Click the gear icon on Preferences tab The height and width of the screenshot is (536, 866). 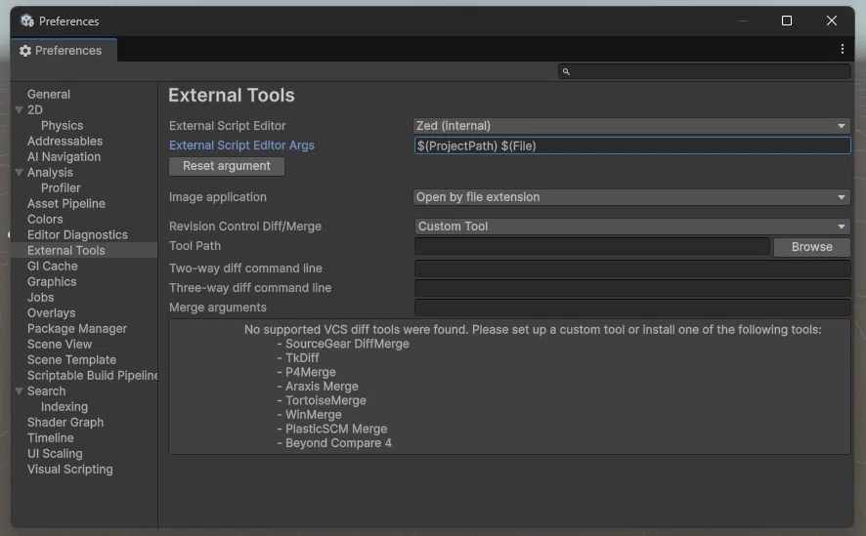[24, 51]
